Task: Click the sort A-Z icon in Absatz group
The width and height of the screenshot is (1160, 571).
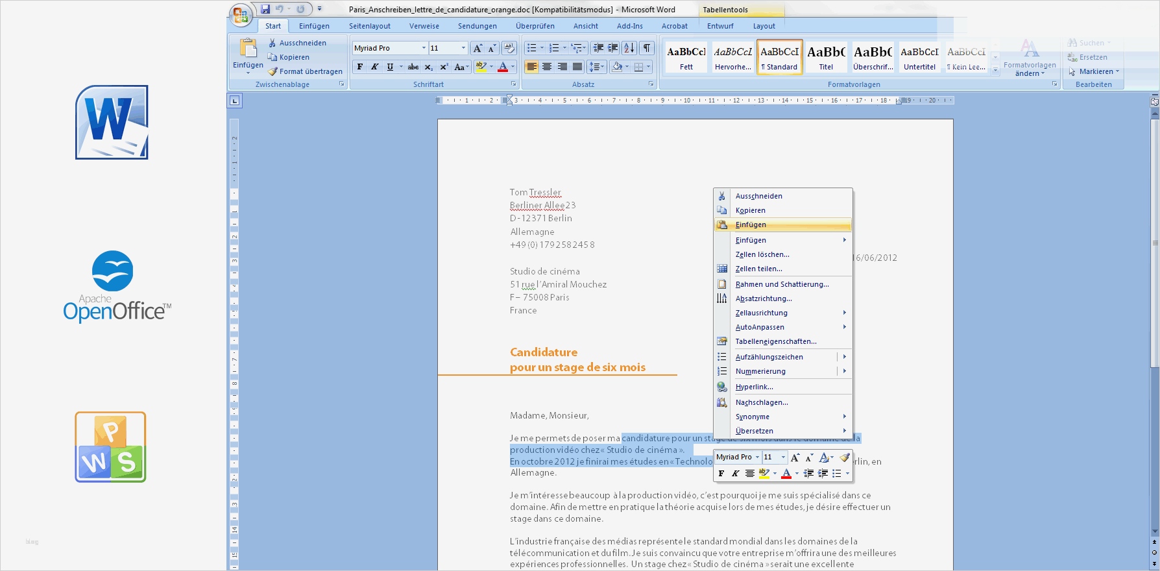Action: [x=629, y=48]
